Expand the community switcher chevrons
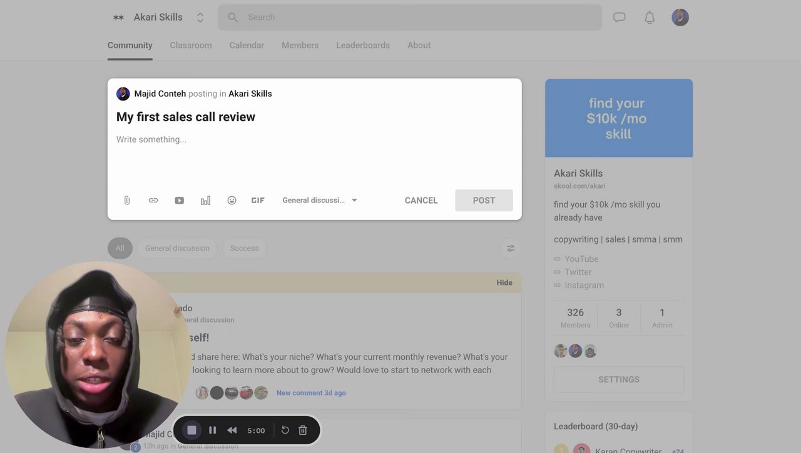Screen dimensions: 801x453 coord(200,17)
